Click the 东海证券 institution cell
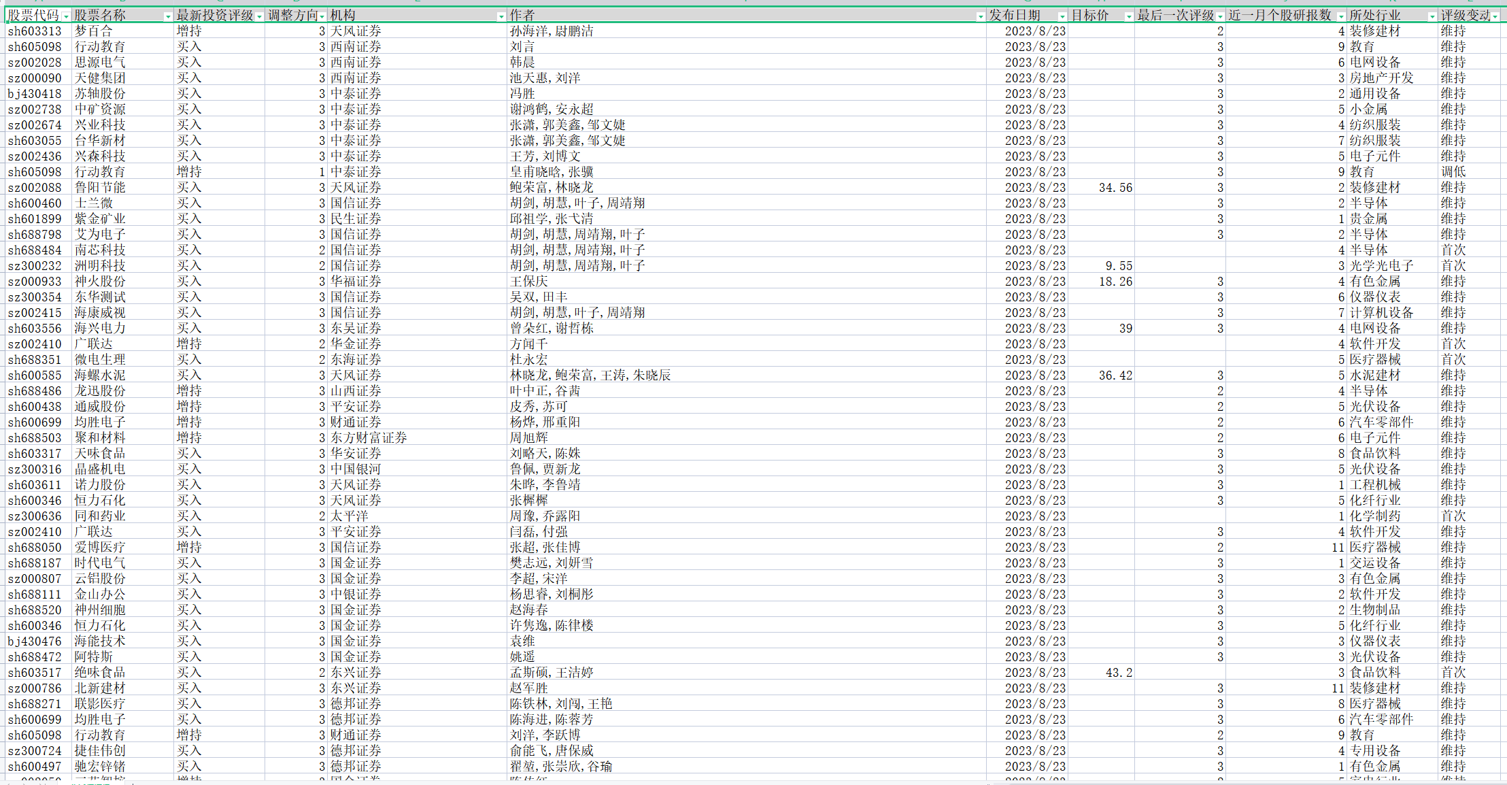Viewport: 1507px width, 785px height. [x=417, y=360]
